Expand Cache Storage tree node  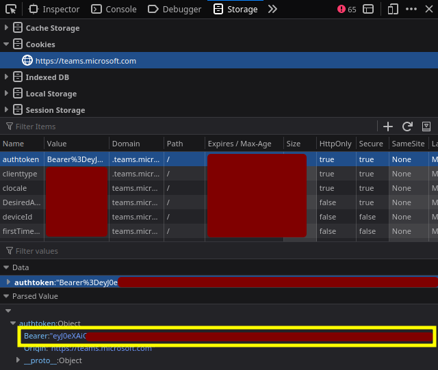[6, 27]
